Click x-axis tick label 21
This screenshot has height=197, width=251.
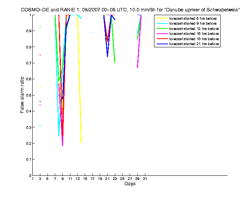[x=107, y=179]
